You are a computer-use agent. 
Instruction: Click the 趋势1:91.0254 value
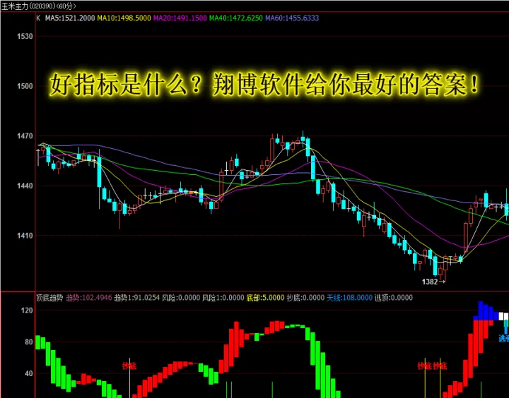[136, 298]
